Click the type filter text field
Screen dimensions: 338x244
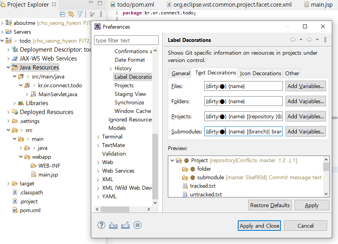click(126, 40)
